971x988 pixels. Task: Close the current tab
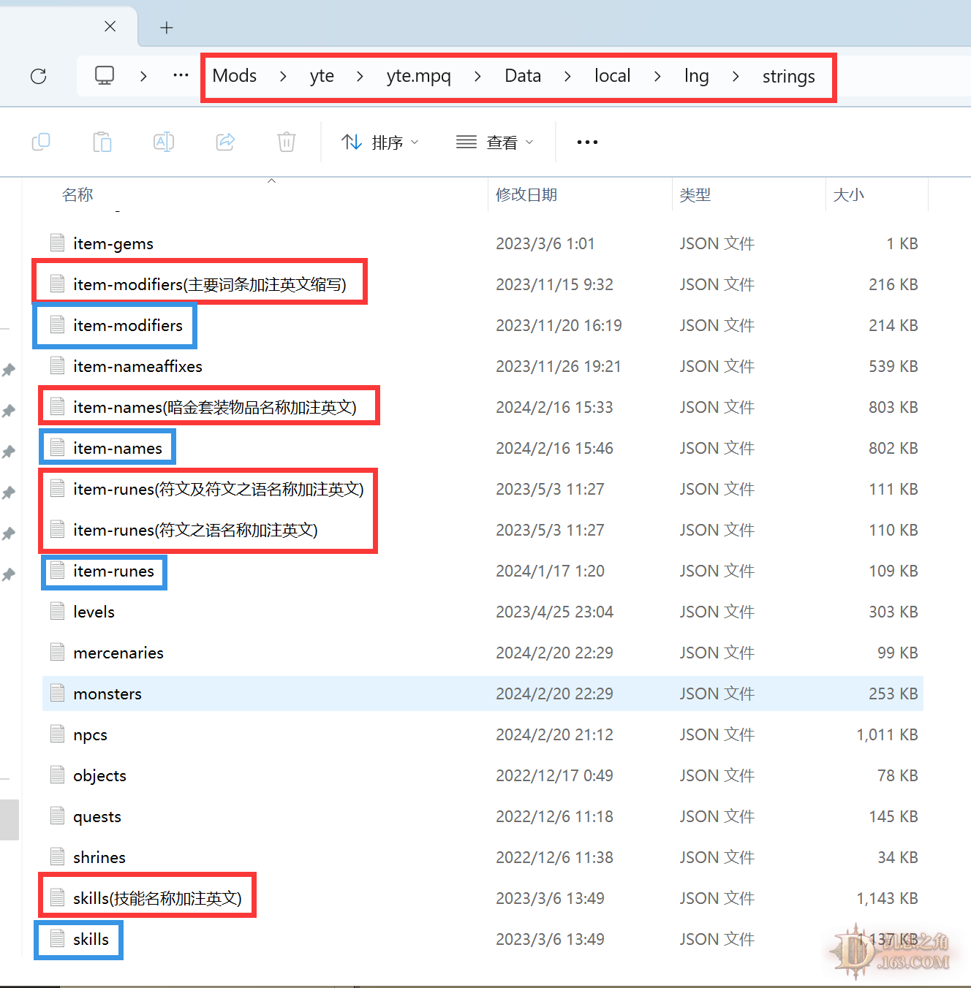pyautogui.click(x=110, y=26)
